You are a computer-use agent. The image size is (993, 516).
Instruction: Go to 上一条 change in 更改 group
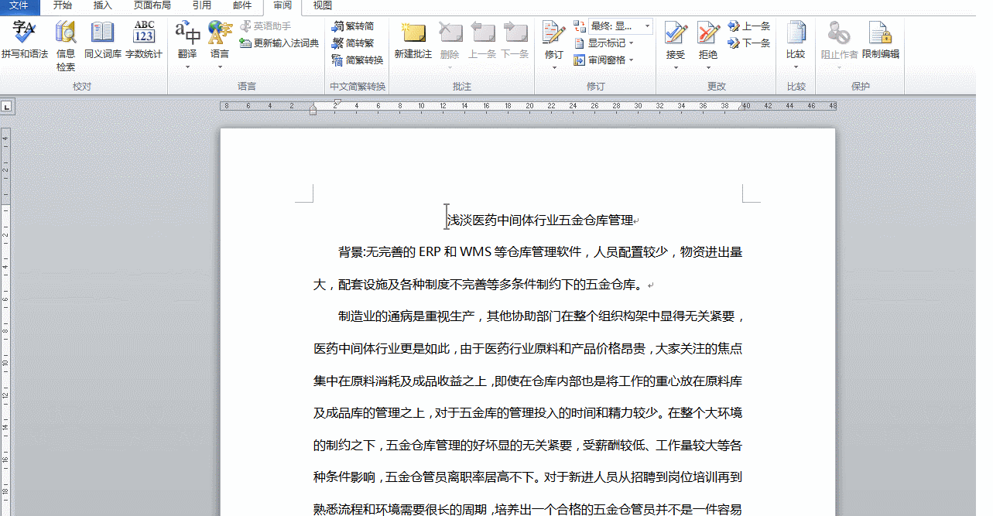pyautogui.click(x=749, y=26)
